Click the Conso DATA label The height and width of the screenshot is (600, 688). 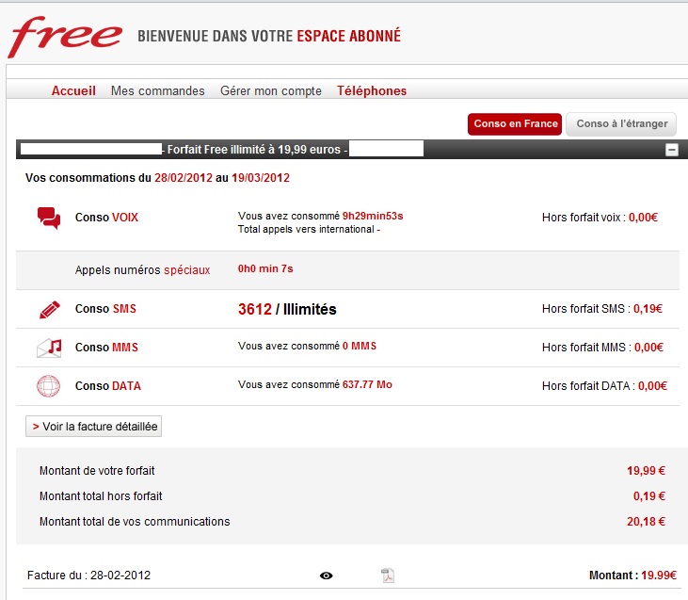click(108, 386)
